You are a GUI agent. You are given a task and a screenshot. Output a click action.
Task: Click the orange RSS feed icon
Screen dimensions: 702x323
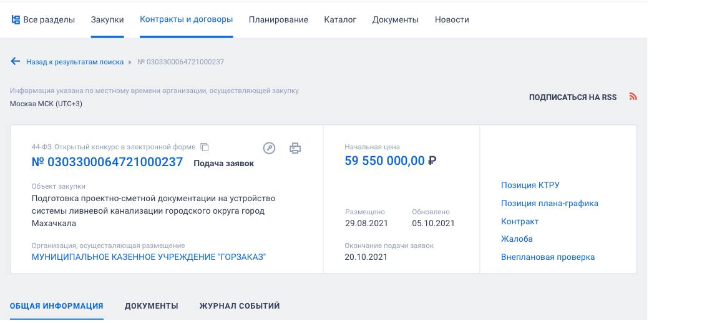633,96
